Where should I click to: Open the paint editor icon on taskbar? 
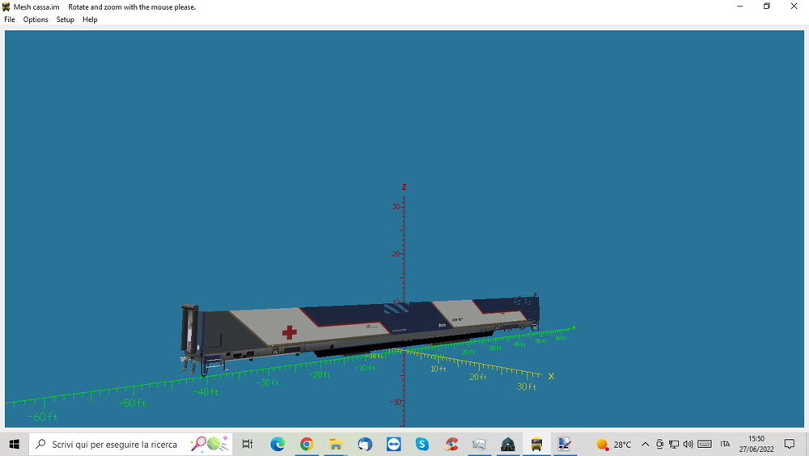[x=565, y=444]
